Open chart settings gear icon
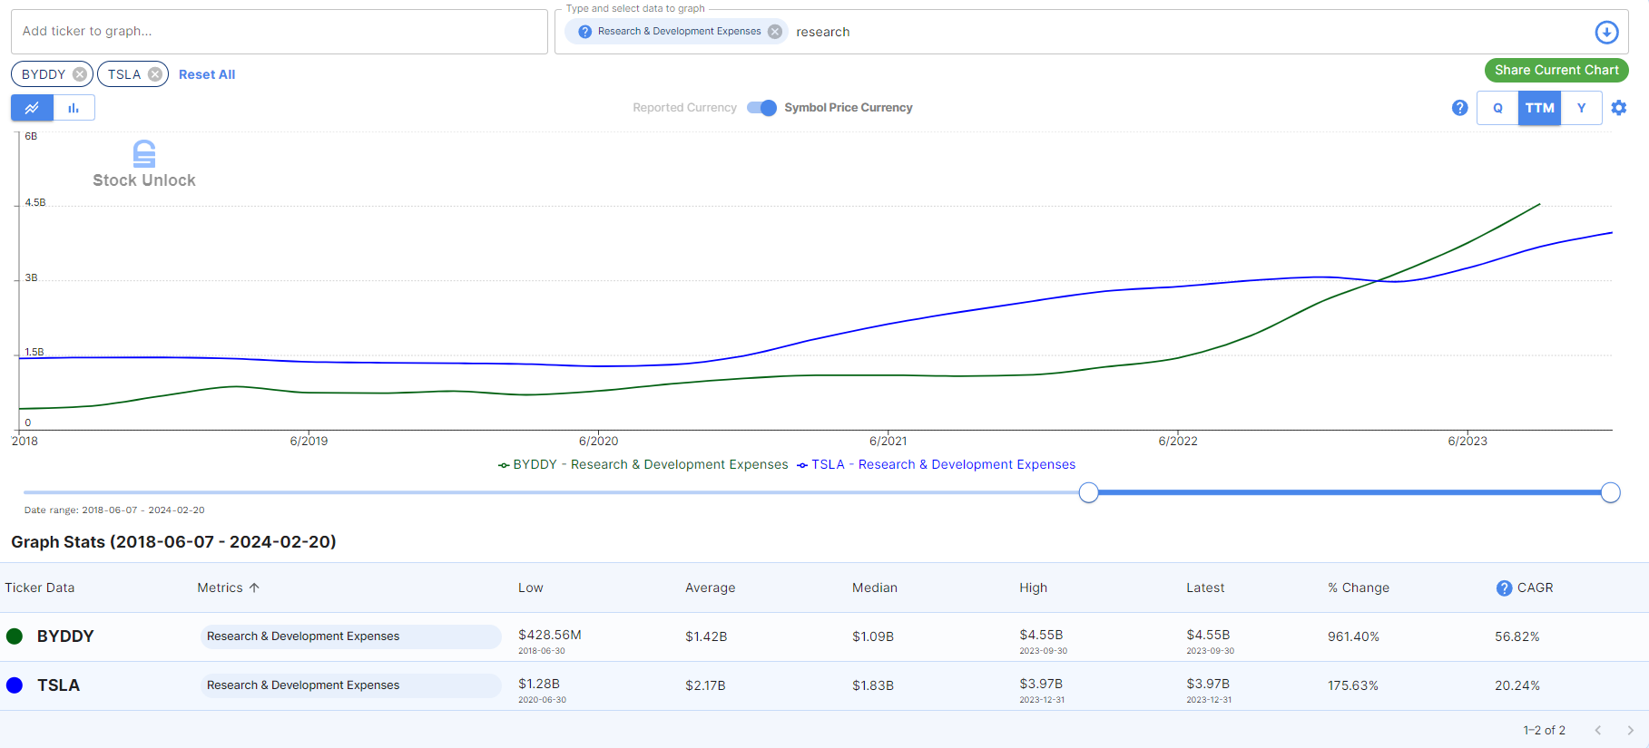Screen dimensions: 1649x748 coord(1619,108)
